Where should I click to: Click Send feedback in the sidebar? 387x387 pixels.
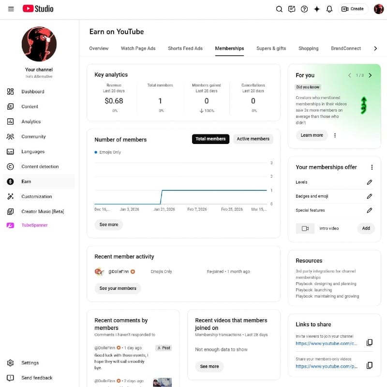pos(39,378)
